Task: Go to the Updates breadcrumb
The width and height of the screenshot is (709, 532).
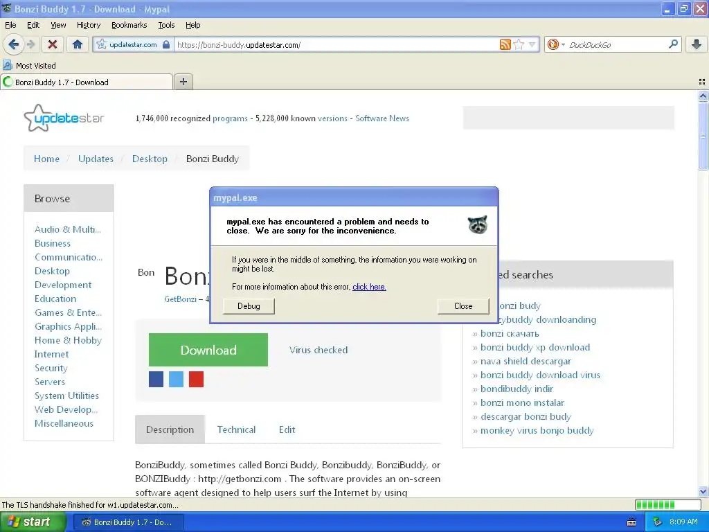Action: [x=96, y=159]
